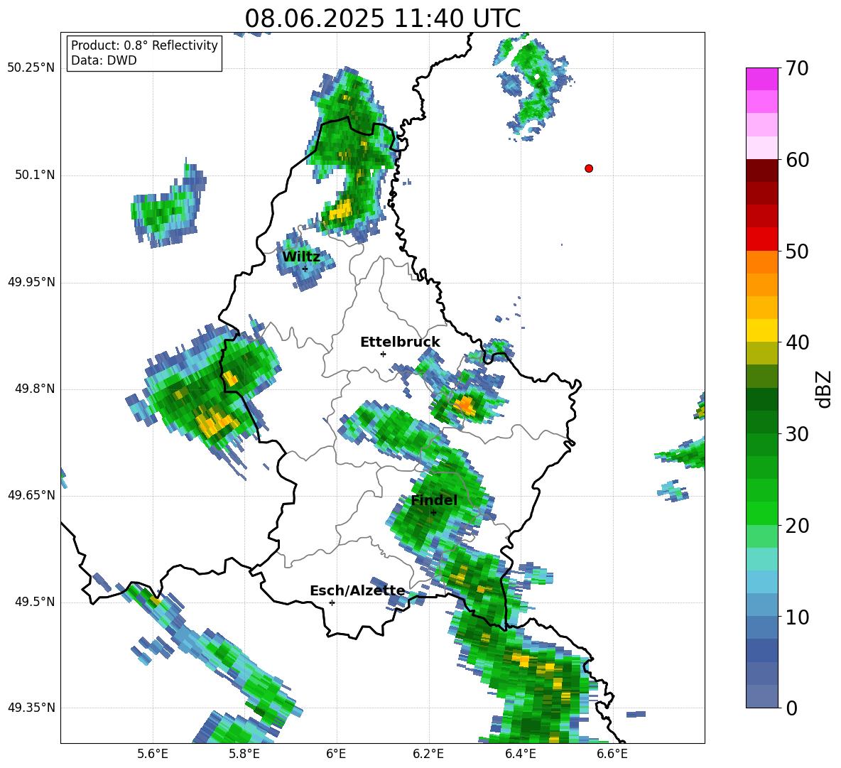Viewport: 841px width, 768px height.
Task: Click the colorbar value 40
Action: [x=797, y=342]
